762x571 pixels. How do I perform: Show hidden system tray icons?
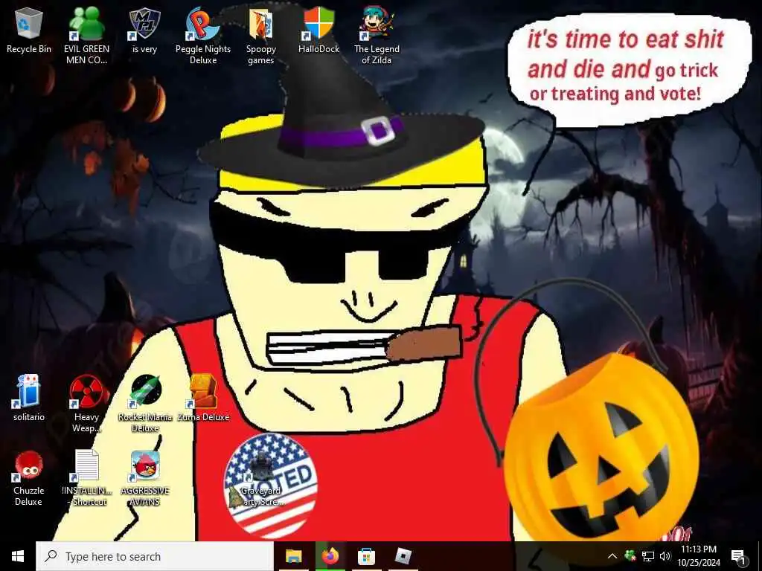click(x=612, y=556)
